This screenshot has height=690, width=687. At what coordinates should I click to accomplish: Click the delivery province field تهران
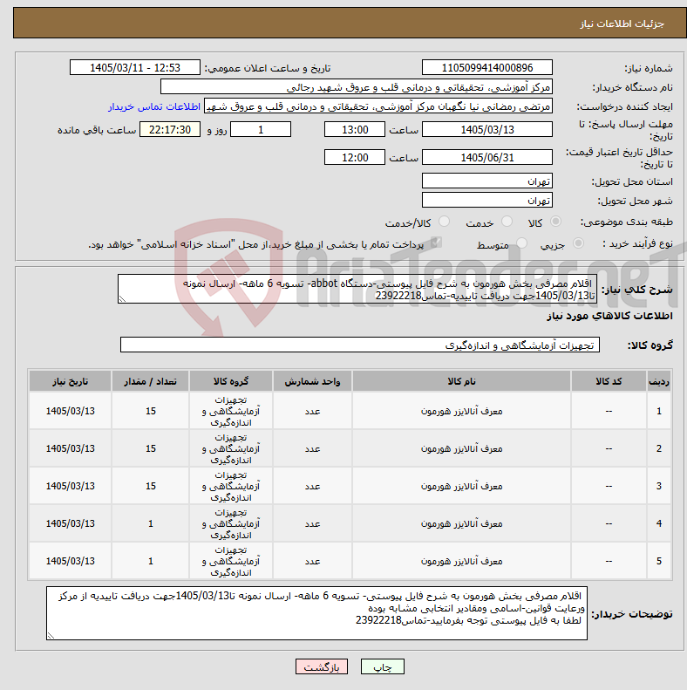click(486, 181)
